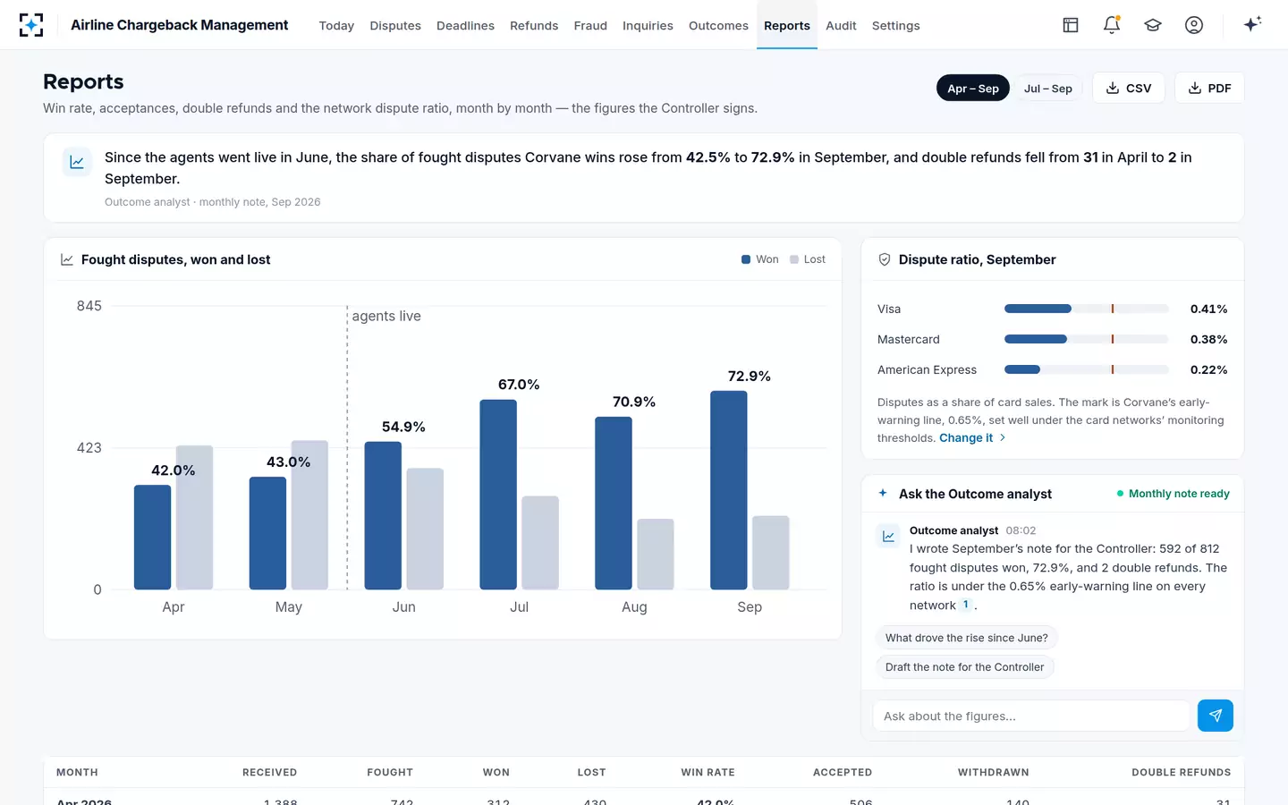
Task: Open the Disputes tab
Action: (395, 25)
